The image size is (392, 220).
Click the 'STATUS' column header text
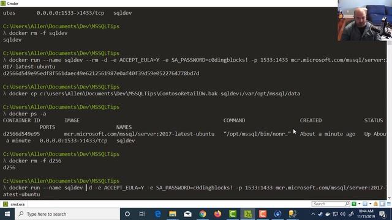coord(374,120)
